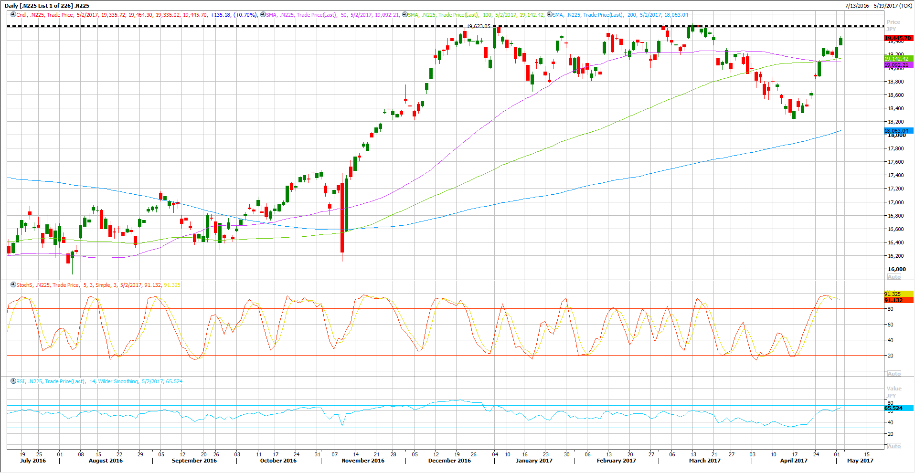The height and width of the screenshot is (473, 915).
Task: Click the Auto button on the price axis
Action: click(894, 277)
